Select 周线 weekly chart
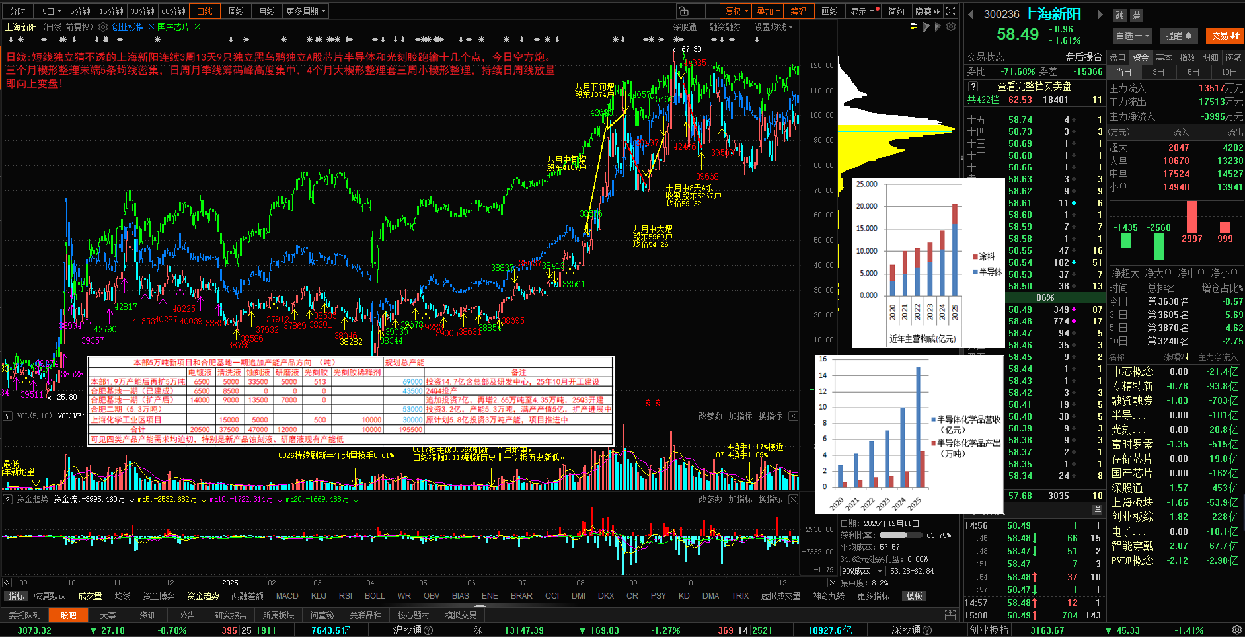Screen dimensions: 1245x637 pos(236,11)
